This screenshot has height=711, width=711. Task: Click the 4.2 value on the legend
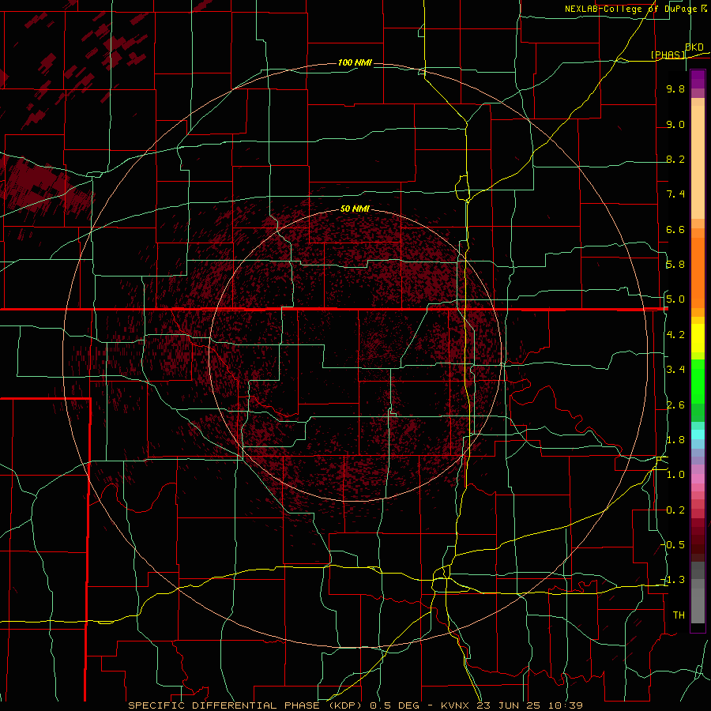[x=675, y=335]
